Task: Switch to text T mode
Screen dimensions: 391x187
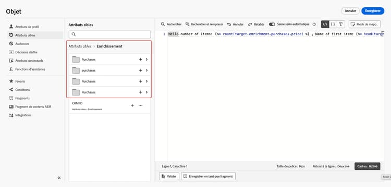Action: coord(340,24)
